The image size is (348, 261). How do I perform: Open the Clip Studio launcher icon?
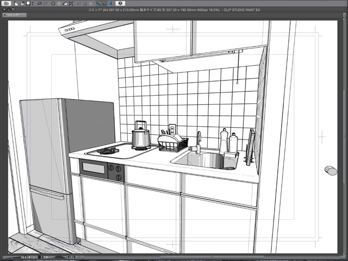click(7, 3)
